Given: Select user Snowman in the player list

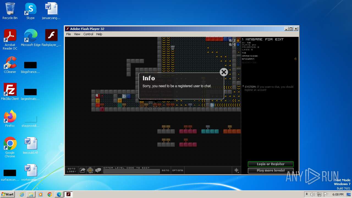Looking at the screenshot, I should 248,59.
